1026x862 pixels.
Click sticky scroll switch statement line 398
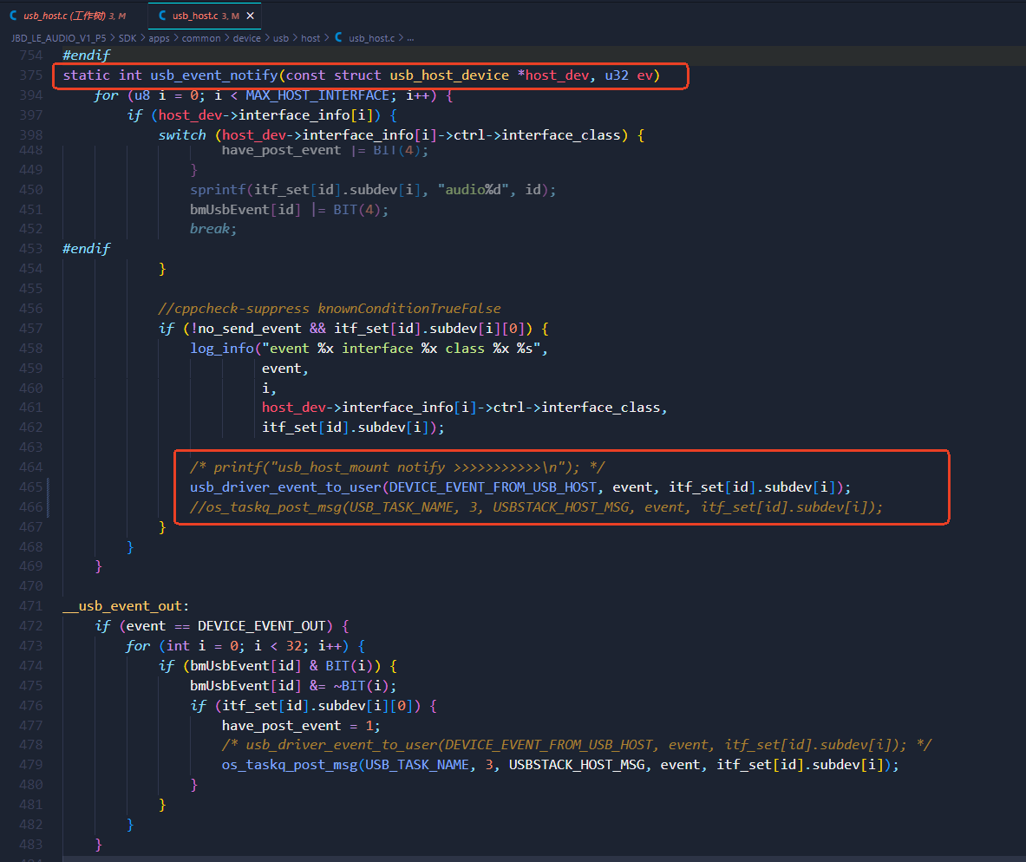click(401, 134)
